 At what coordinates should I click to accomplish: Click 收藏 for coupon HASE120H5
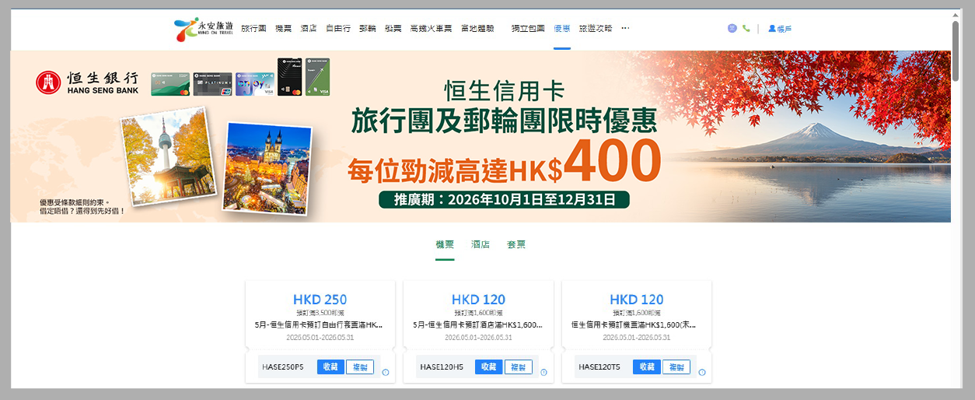coord(489,367)
